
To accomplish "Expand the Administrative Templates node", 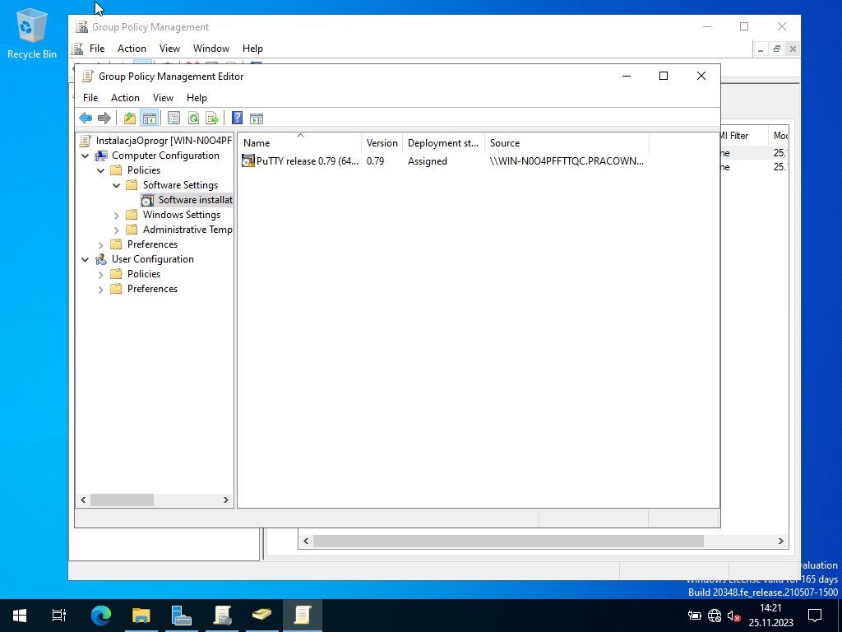I will (116, 230).
